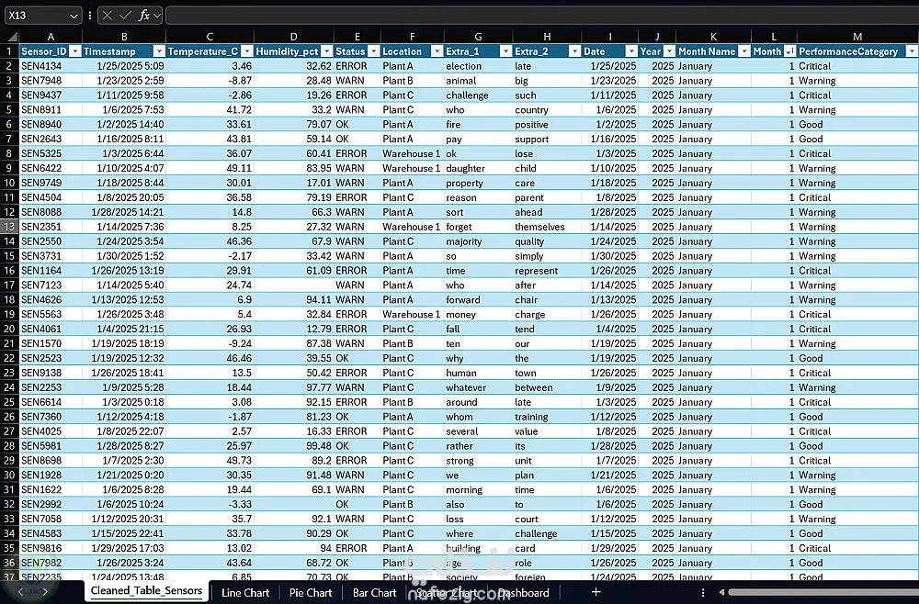The image size is (919, 604).
Task: Select temperature value -9.24
Action: click(210, 343)
